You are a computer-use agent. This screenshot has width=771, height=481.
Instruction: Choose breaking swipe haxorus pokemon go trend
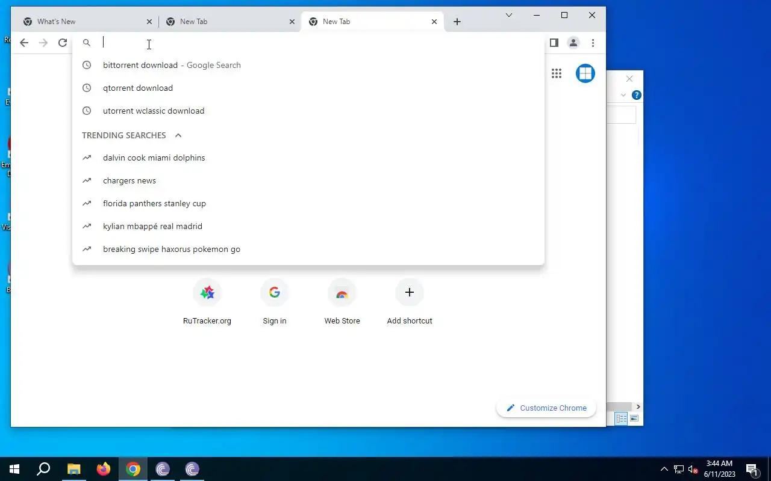[x=308, y=249]
